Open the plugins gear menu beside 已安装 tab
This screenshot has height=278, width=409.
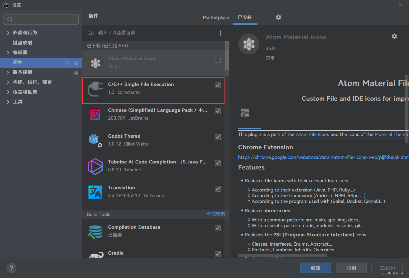278,17
